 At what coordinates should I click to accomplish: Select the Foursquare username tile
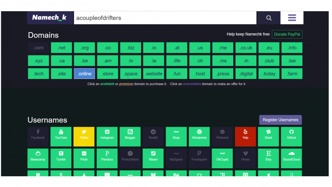coord(199,158)
